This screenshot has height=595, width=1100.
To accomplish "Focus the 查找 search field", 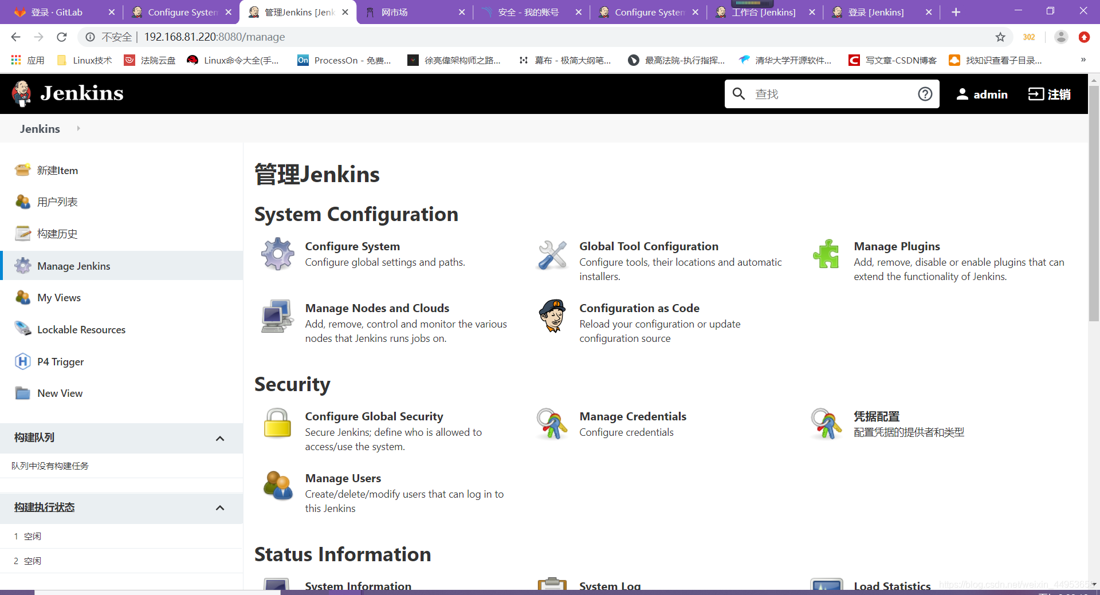I will click(832, 94).
